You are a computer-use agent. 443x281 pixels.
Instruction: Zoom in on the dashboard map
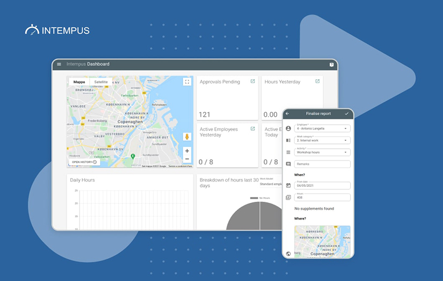coord(187,151)
